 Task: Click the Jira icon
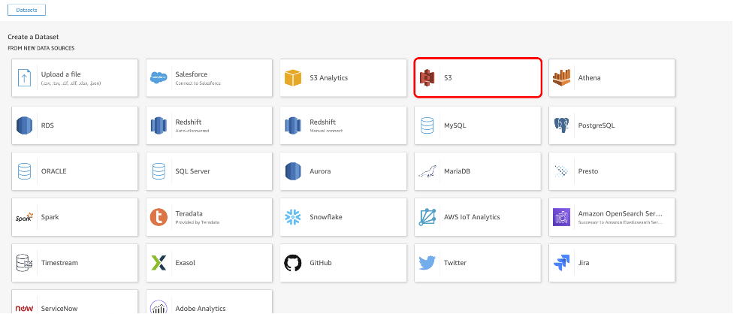(561, 263)
